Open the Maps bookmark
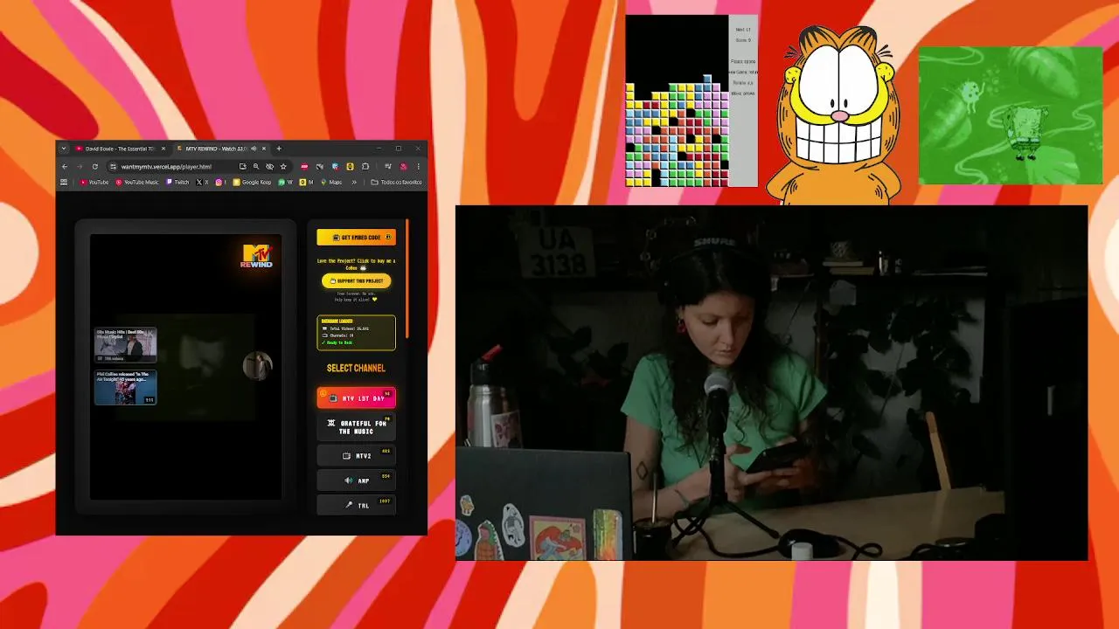The height and width of the screenshot is (629, 1119). coord(331,182)
